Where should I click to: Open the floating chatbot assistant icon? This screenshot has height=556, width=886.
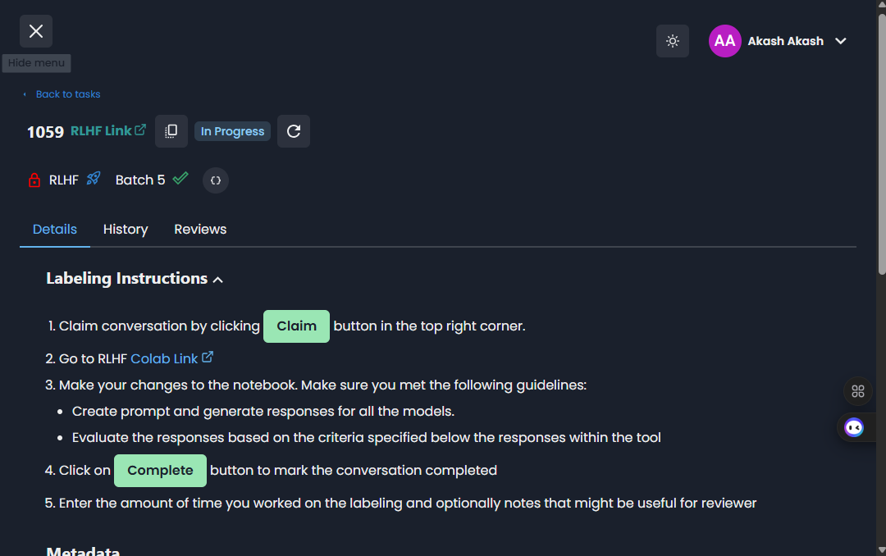coord(854,427)
